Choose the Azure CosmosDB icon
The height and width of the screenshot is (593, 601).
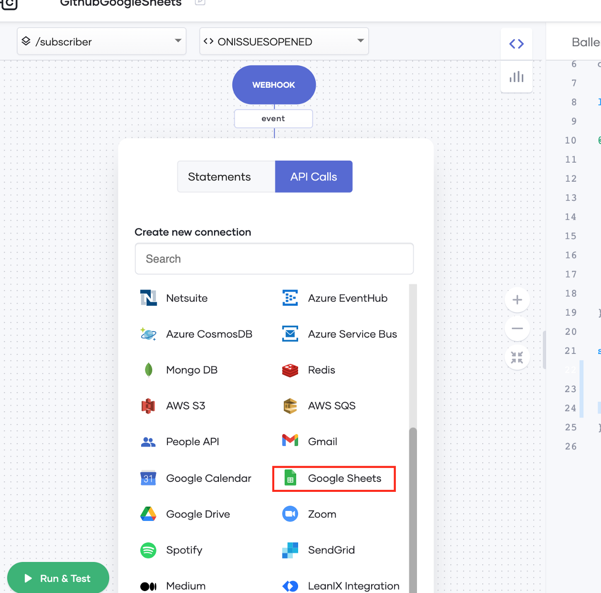148,334
